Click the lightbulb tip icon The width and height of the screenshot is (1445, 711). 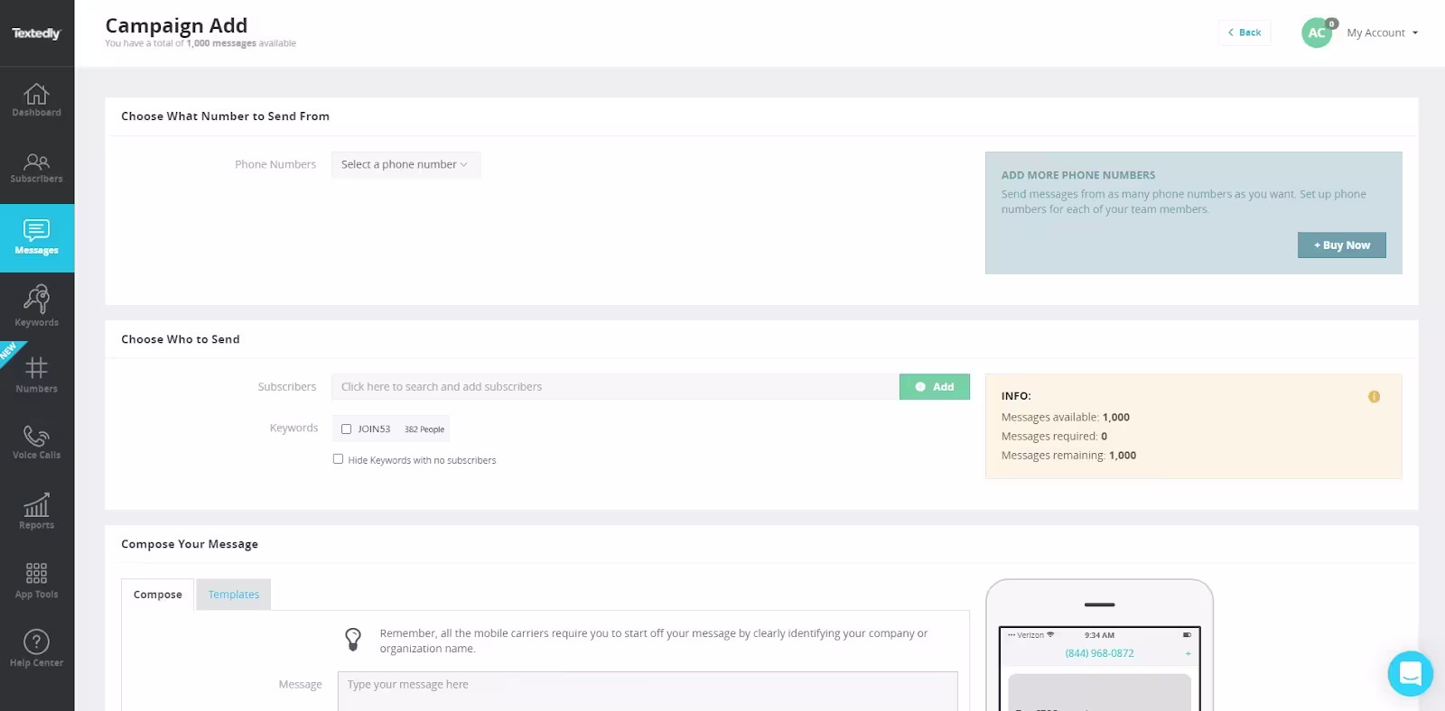(353, 640)
